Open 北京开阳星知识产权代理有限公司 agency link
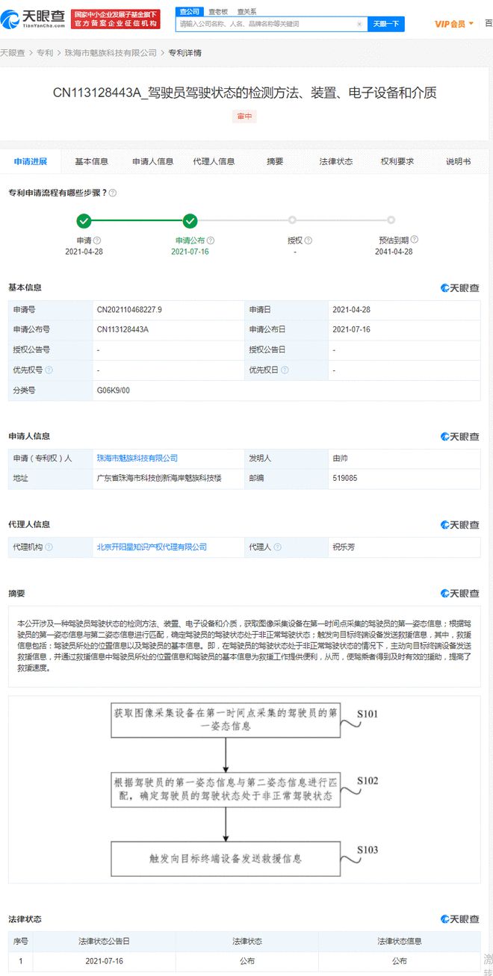Viewport: 493px width, 976px height. click(x=152, y=547)
